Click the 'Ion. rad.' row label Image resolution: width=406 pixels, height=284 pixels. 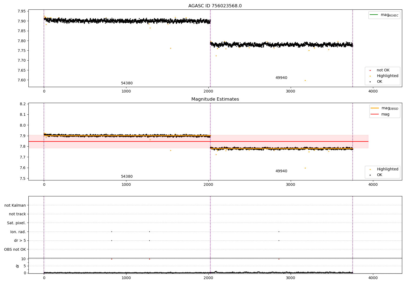coord(18,232)
